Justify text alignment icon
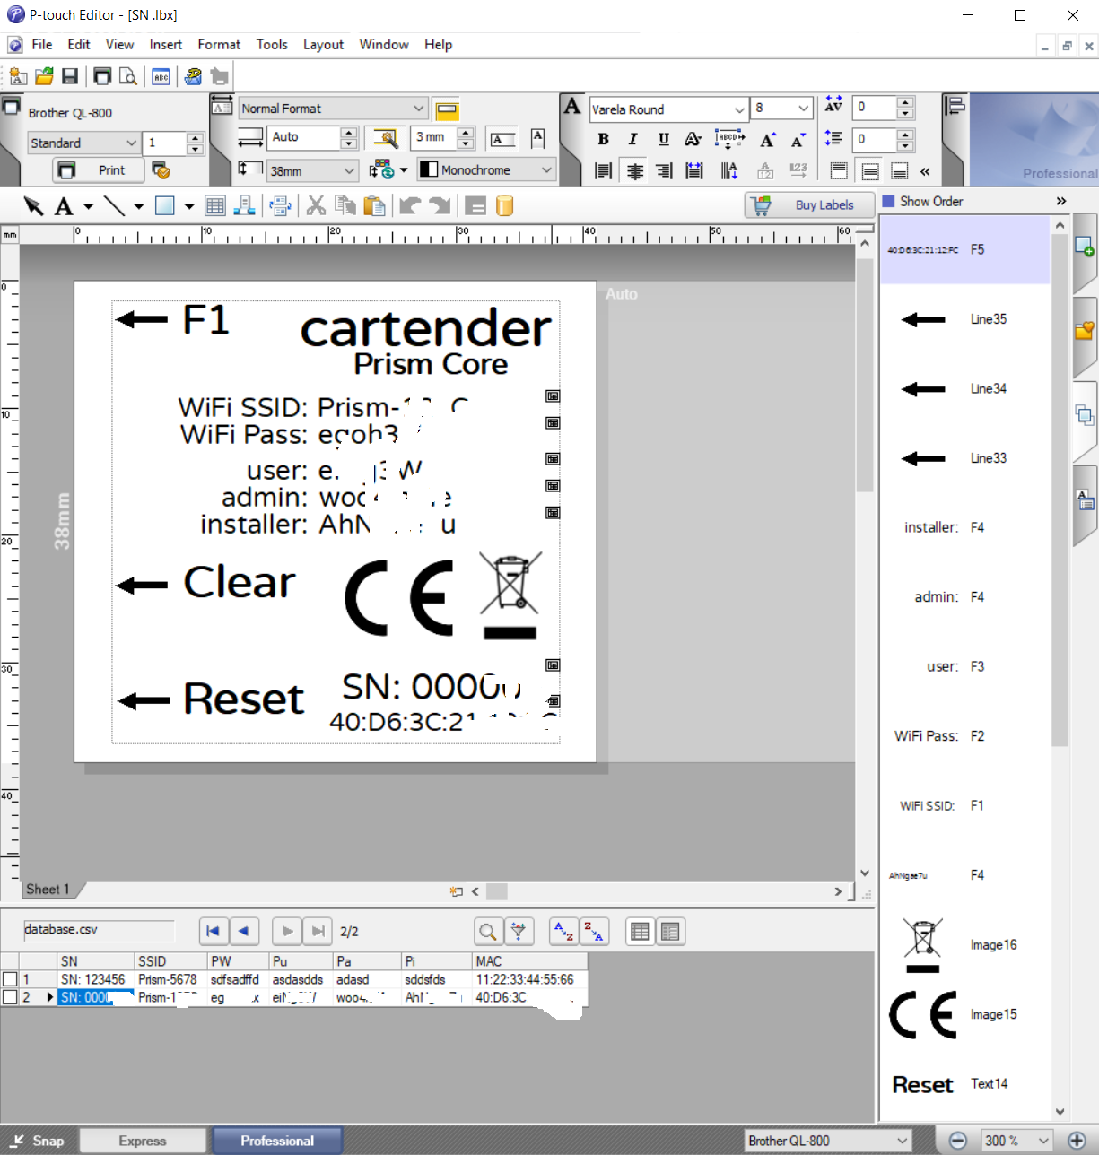This screenshot has width=1099, height=1155. click(693, 170)
